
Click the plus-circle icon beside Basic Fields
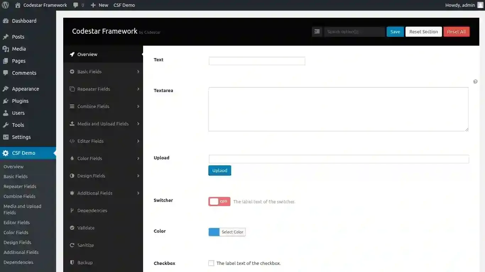click(x=72, y=72)
